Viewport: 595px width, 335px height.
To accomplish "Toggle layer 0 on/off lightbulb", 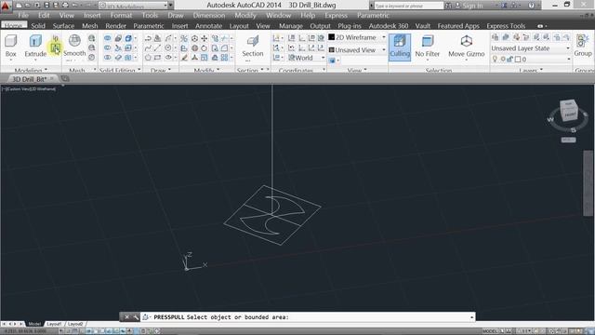I will pos(495,60).
